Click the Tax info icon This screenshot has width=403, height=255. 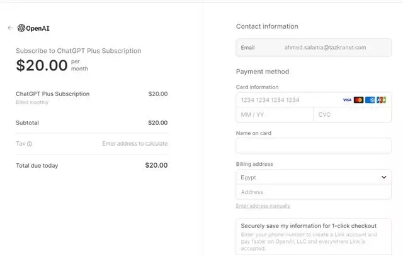[30, 144]
